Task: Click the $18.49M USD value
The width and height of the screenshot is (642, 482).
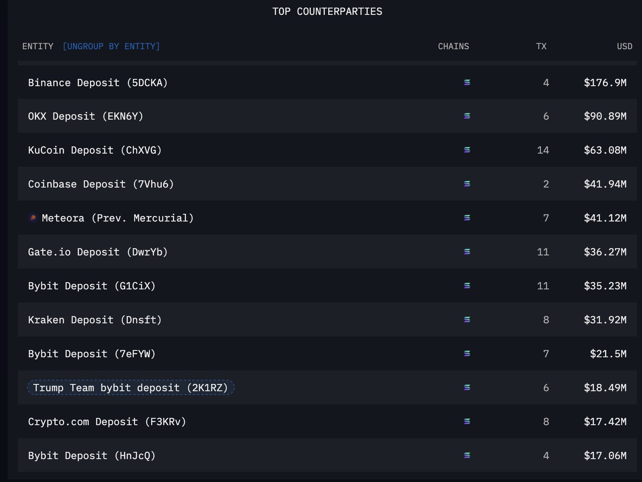Action: tap(605, 388)
